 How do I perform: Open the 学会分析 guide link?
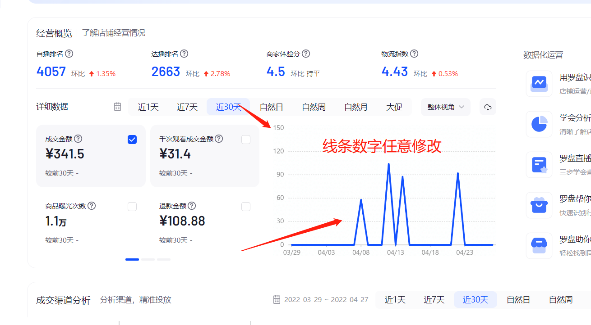click(x=575, y=118)
